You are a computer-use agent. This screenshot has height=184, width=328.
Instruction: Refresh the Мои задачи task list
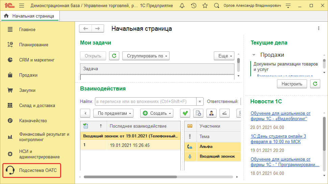coord(115,56)
